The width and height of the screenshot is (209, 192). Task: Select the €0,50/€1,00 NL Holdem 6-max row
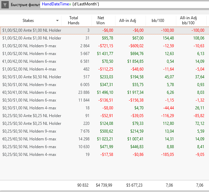(29, 92)
